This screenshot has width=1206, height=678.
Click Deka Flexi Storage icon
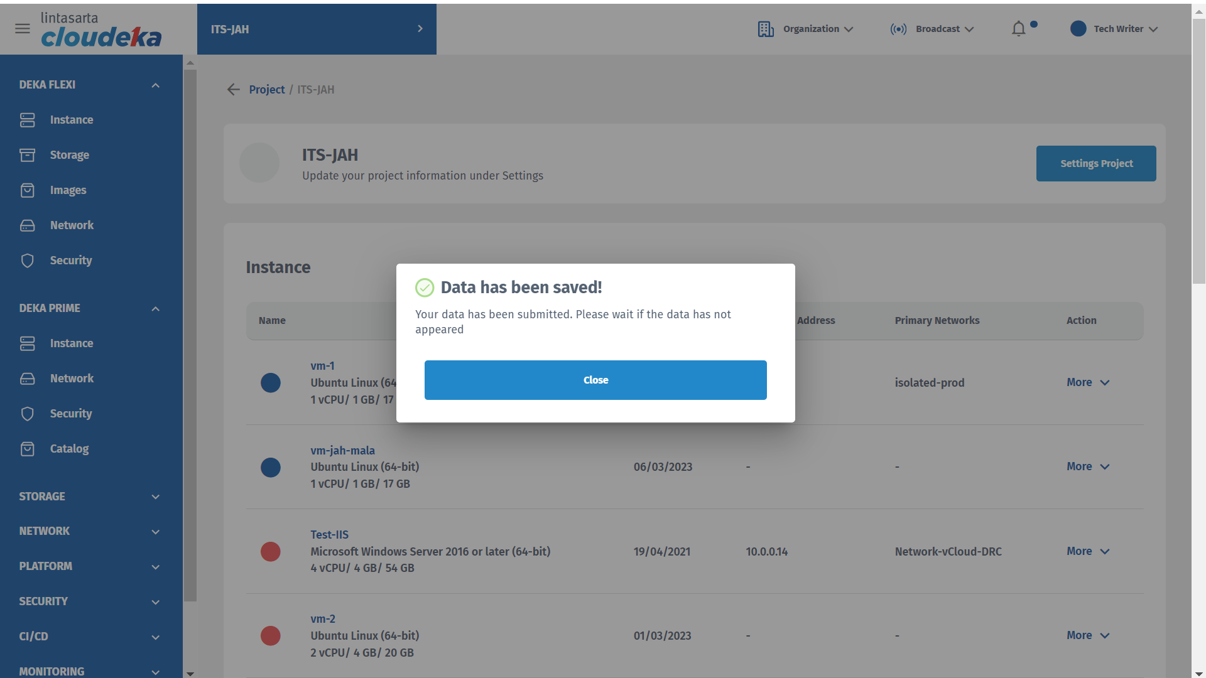(28, 155)
